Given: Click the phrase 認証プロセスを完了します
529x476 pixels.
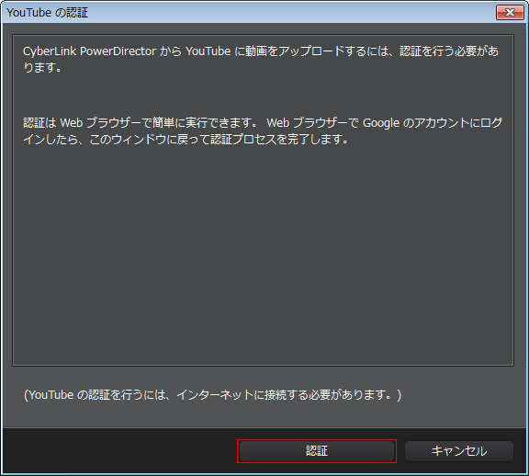Looking at the screenshot, I should (278, 139).
